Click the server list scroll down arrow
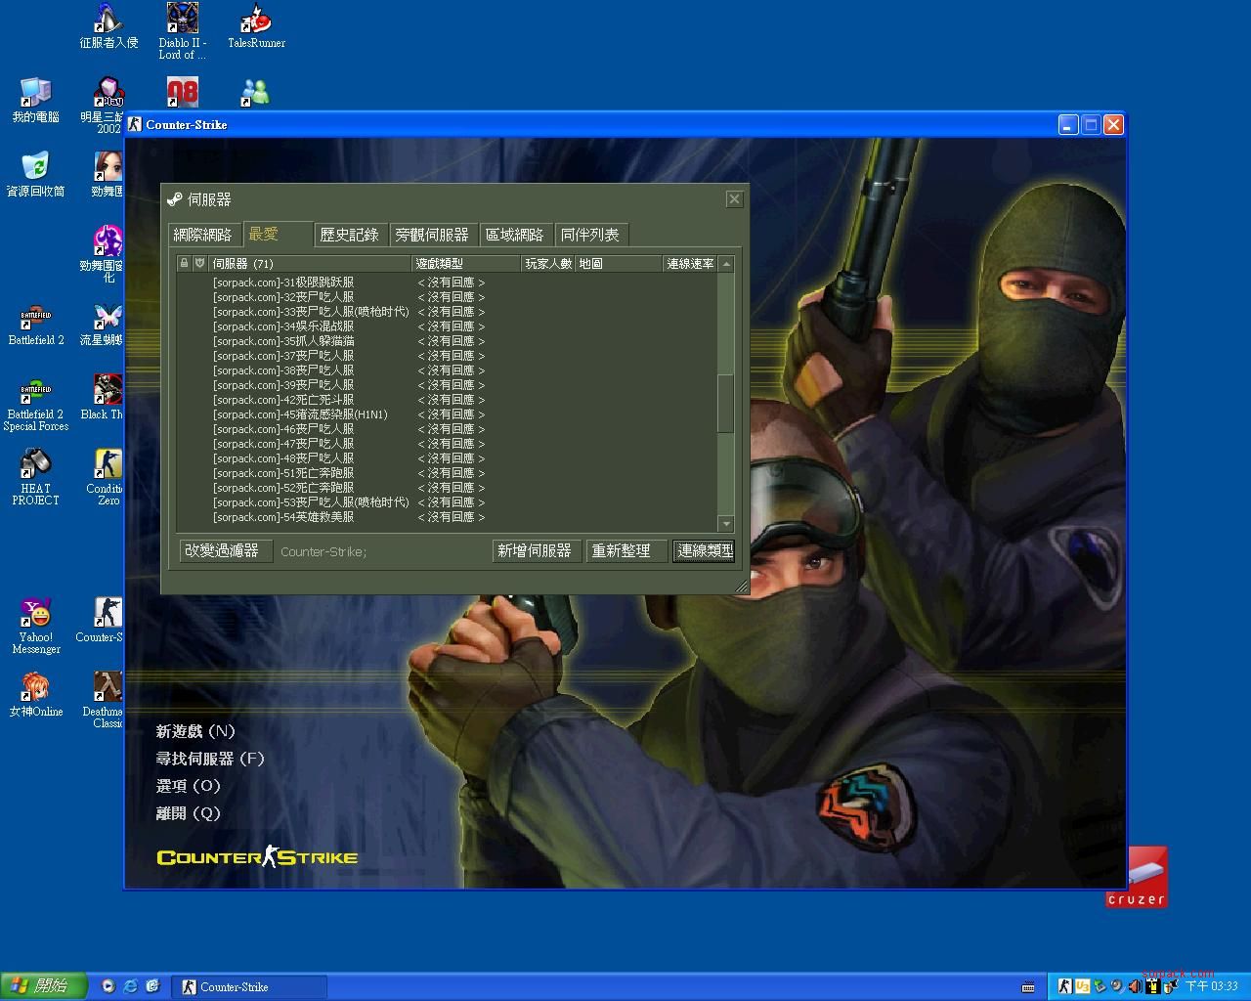The width and height of the screenshot is (1251, 1001). pos(725,524)
